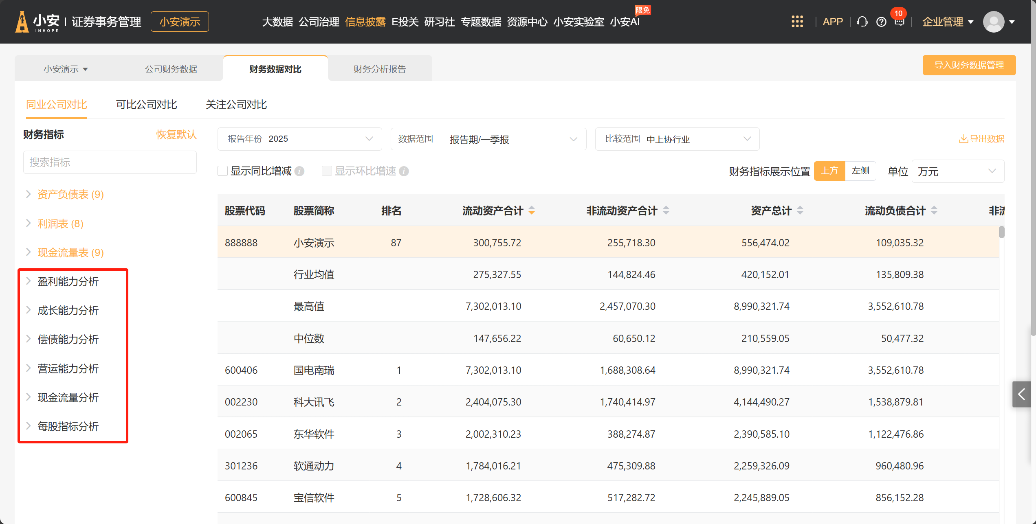Click the 国电南瑞 company row
Screen dimensions: 1036x524
click(x=608, y=370)
